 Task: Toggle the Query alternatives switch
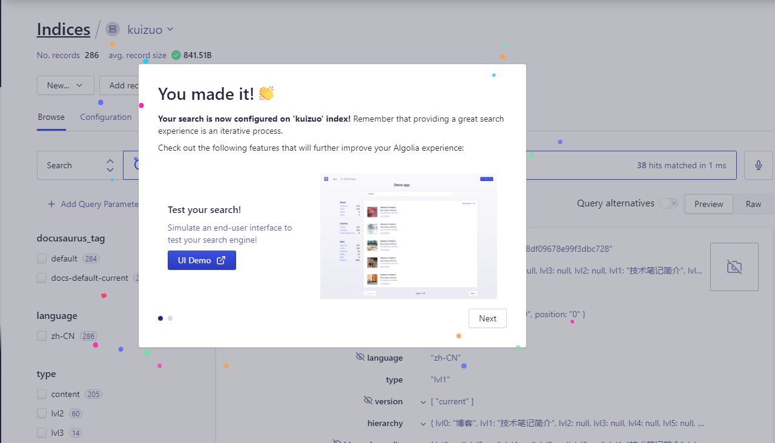[x=668, y=203]
